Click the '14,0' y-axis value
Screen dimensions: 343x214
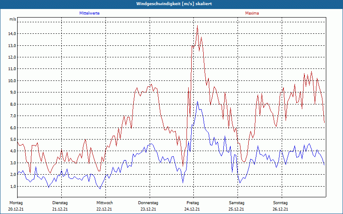(x=12, y=34)
